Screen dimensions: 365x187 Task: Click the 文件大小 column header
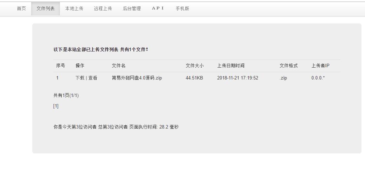click(x=194, y=65)
